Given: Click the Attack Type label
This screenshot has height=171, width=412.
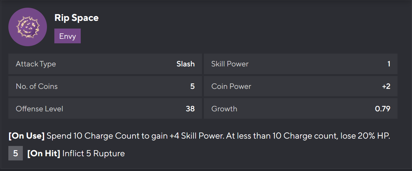Looking at the screenshot, I should [36, 64].
